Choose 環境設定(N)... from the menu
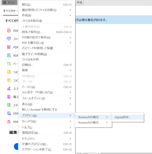The height and width of the screenshot is (154, 152). (47, 133)
